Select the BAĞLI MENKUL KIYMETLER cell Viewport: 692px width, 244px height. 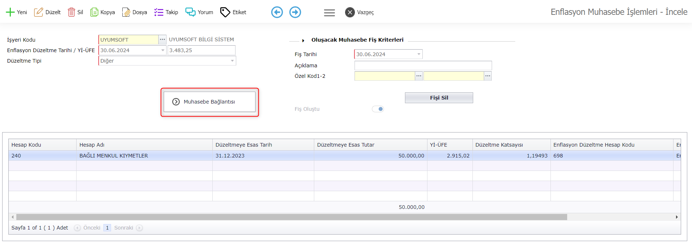[x=144, y=156]
